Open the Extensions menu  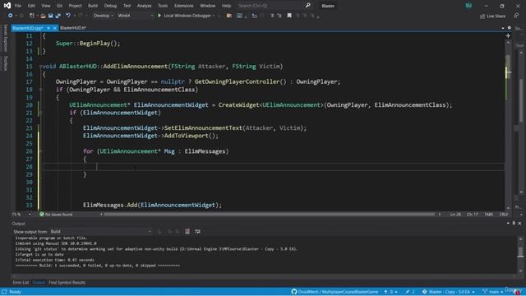[x=184, y=6]
